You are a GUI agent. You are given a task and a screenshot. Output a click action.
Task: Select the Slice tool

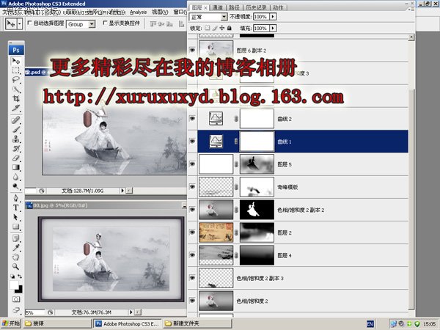(16, 108)
